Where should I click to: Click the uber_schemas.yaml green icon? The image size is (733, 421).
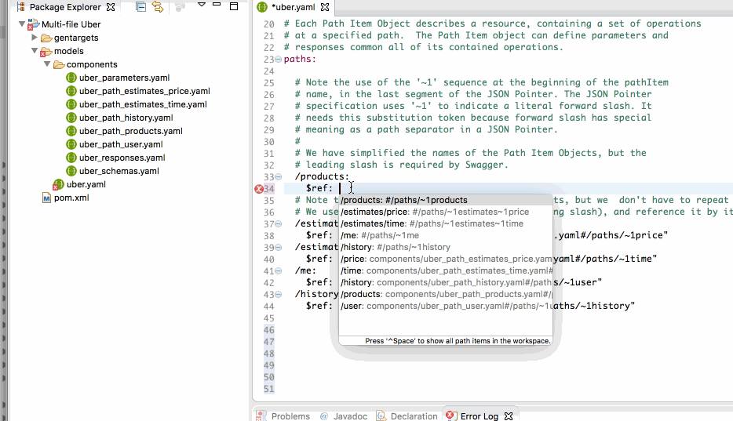pos(71,171)
